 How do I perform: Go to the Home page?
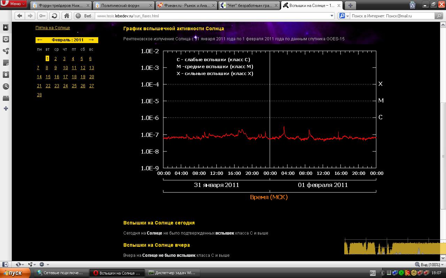(67, 16)
